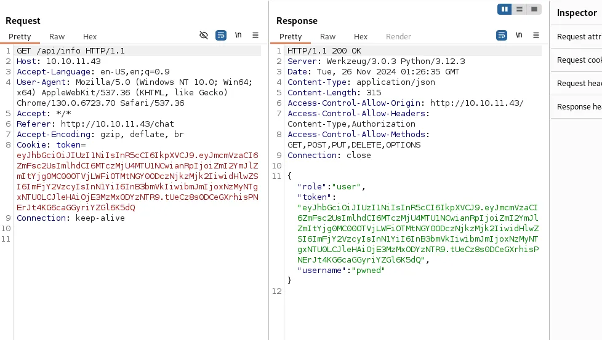Open Response panel hamburger options menu
The image size is (602, 340).
click(536, 35)
